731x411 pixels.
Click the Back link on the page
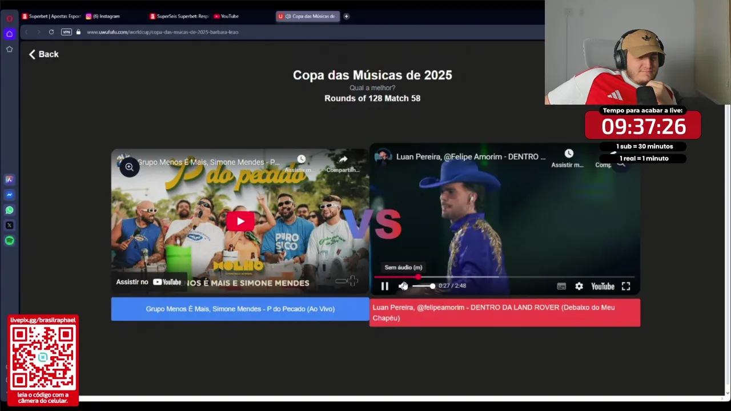coord(44,54)
